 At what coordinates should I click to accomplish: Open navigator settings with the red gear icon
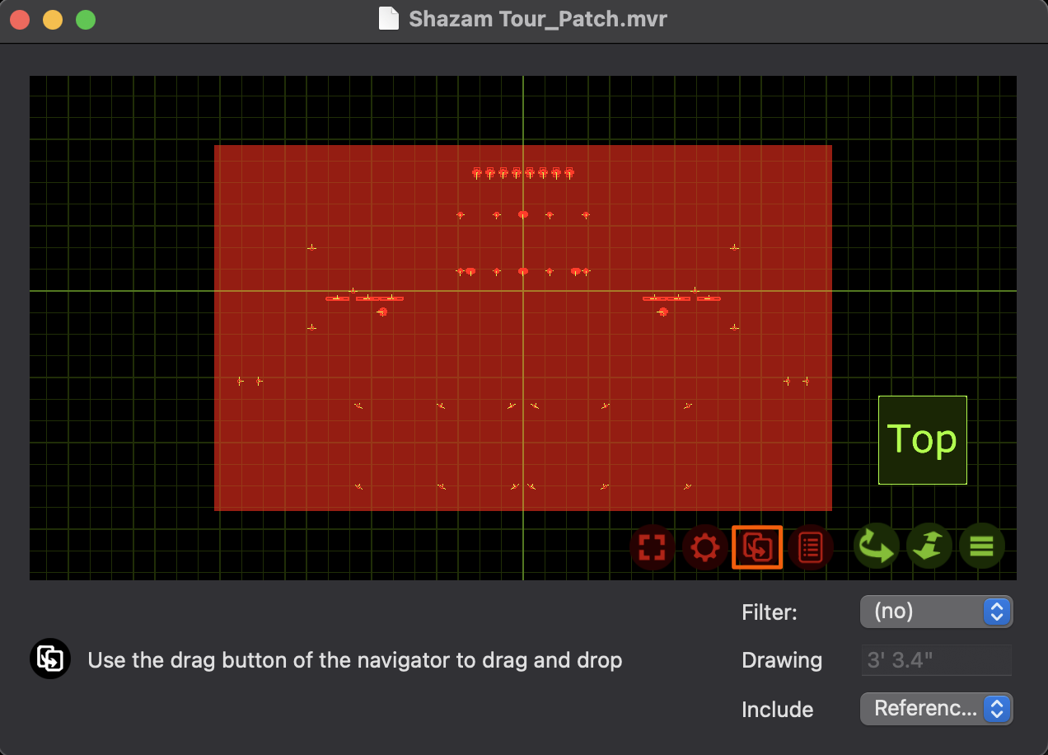tap(704, 547)
